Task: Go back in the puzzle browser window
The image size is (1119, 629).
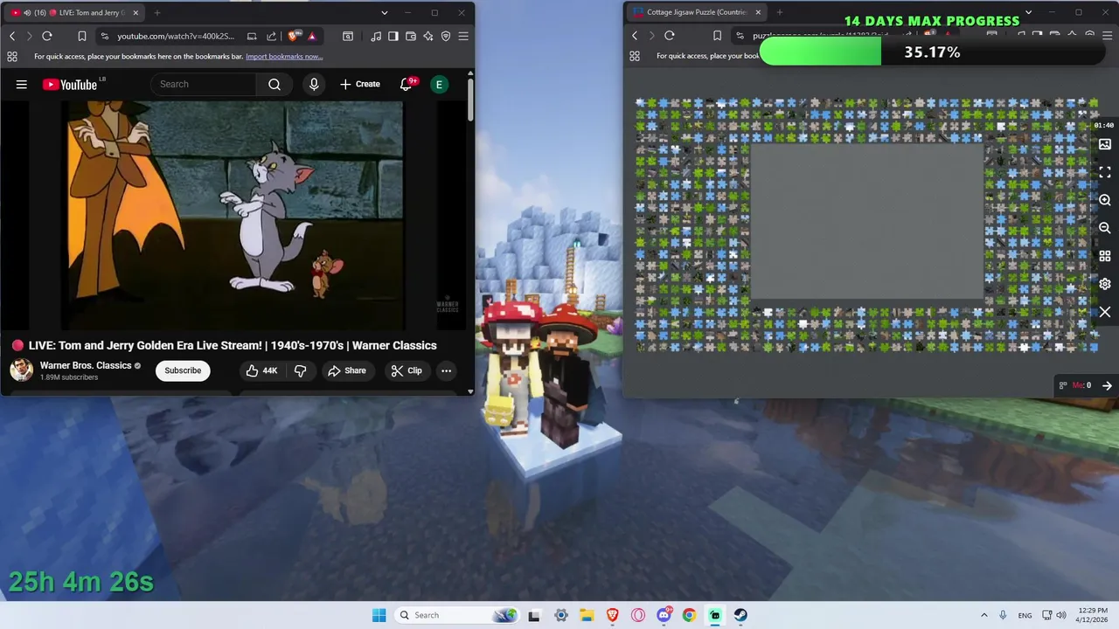Action: tap(635, 36)
